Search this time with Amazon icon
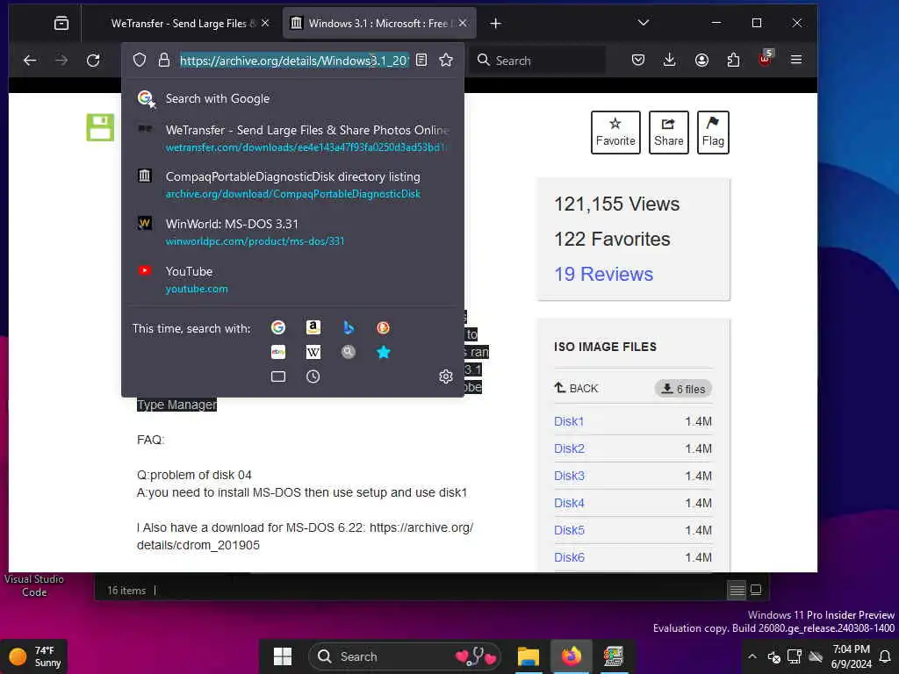The height and width of the screenshot is (674, 899). [x=313, y=328]
